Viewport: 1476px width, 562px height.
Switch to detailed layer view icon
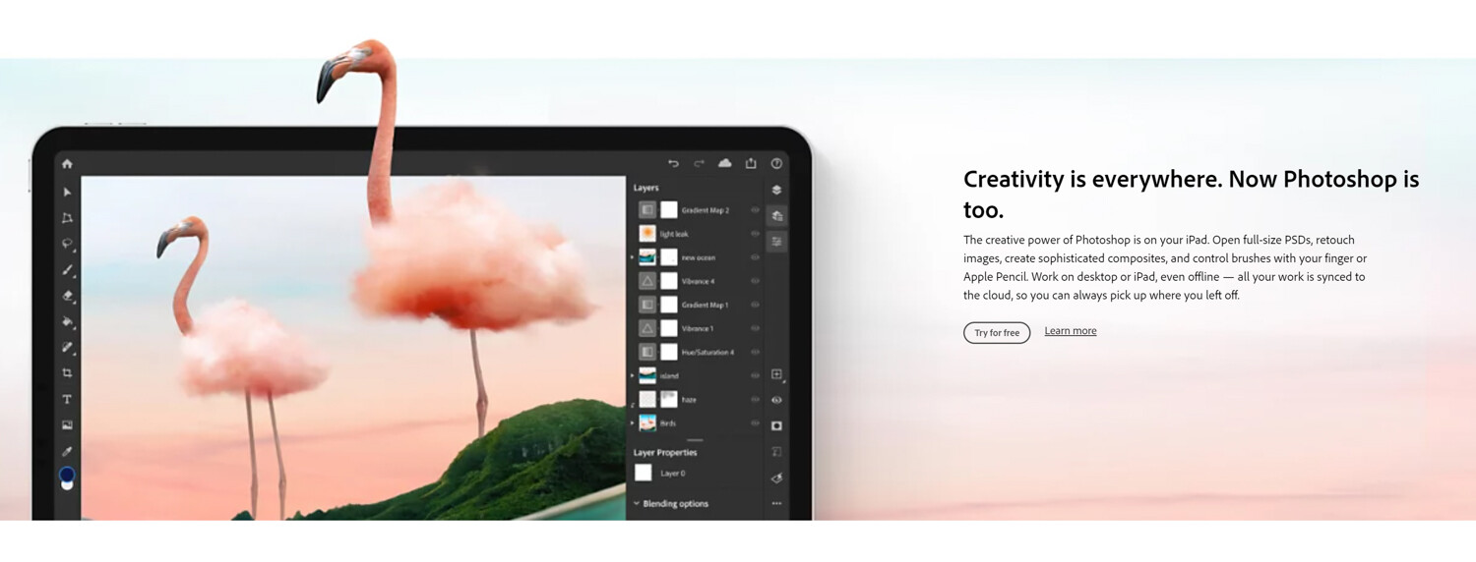[776, 215]
